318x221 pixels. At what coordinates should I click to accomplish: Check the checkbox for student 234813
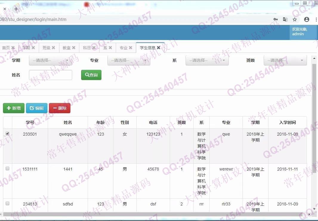tap(7, 203)
